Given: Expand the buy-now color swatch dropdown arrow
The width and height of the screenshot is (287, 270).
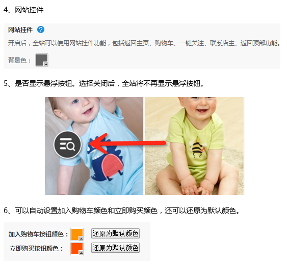Looking at the screenshot, I should (x=81, y=253).
